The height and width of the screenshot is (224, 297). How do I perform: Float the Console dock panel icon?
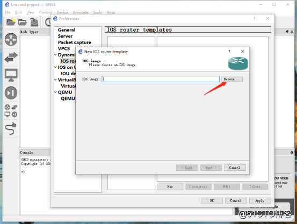tap(292, 152)
